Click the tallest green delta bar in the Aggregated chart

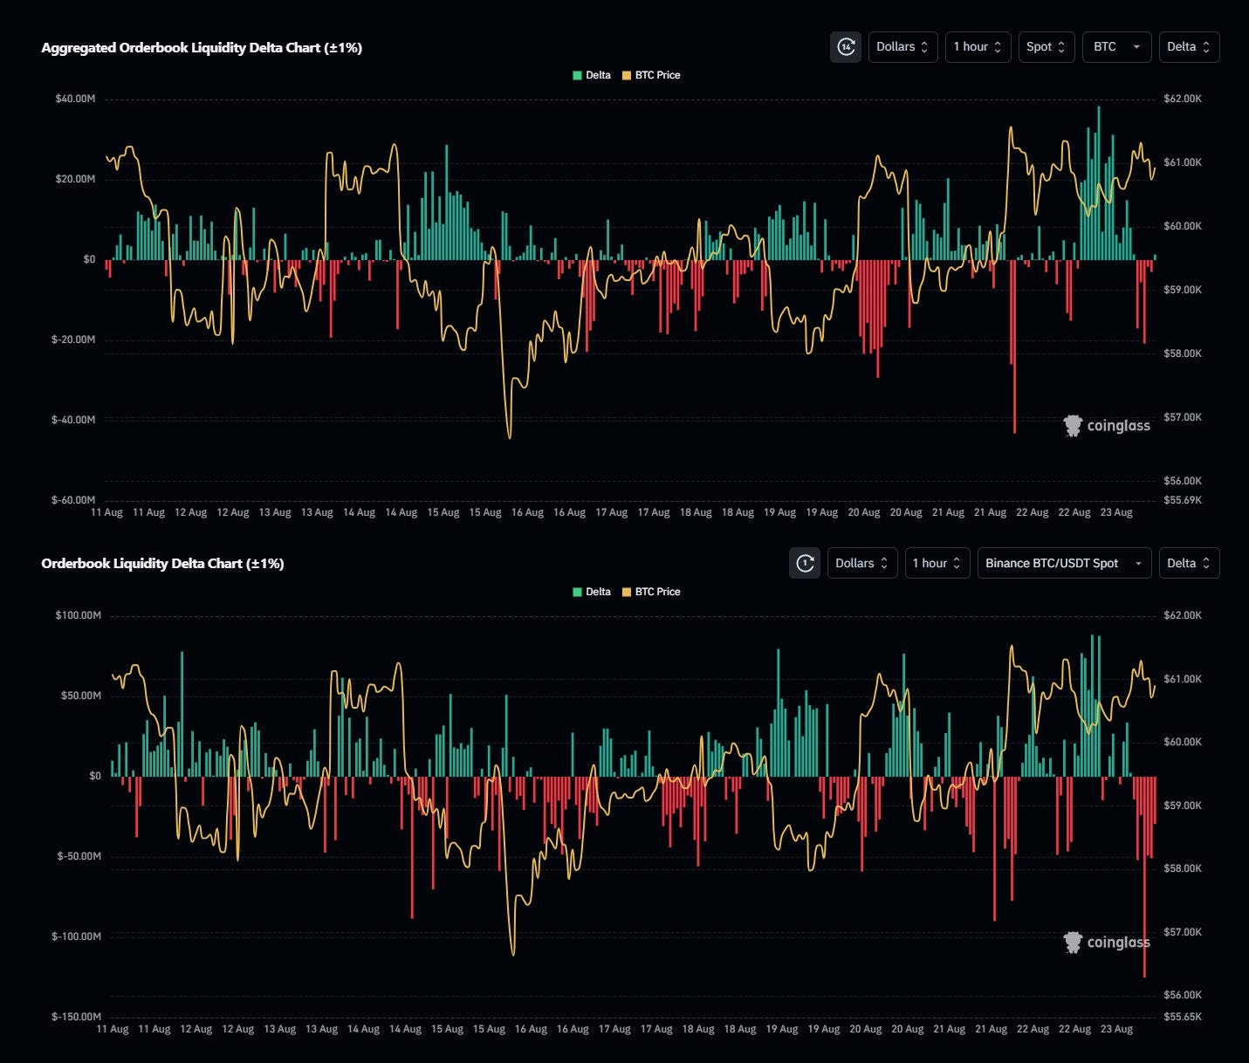click(1099, 183)
